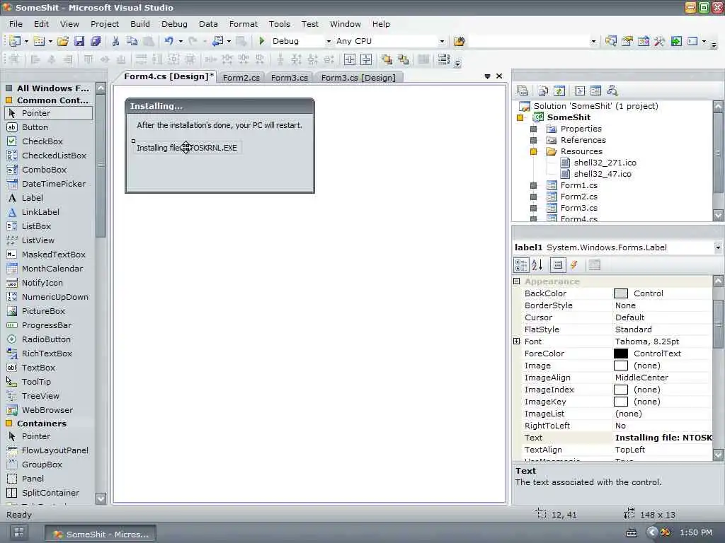Open the Debug configuration dropdown
Viewport: 725px width, 543px height.
tap(329, 41)
